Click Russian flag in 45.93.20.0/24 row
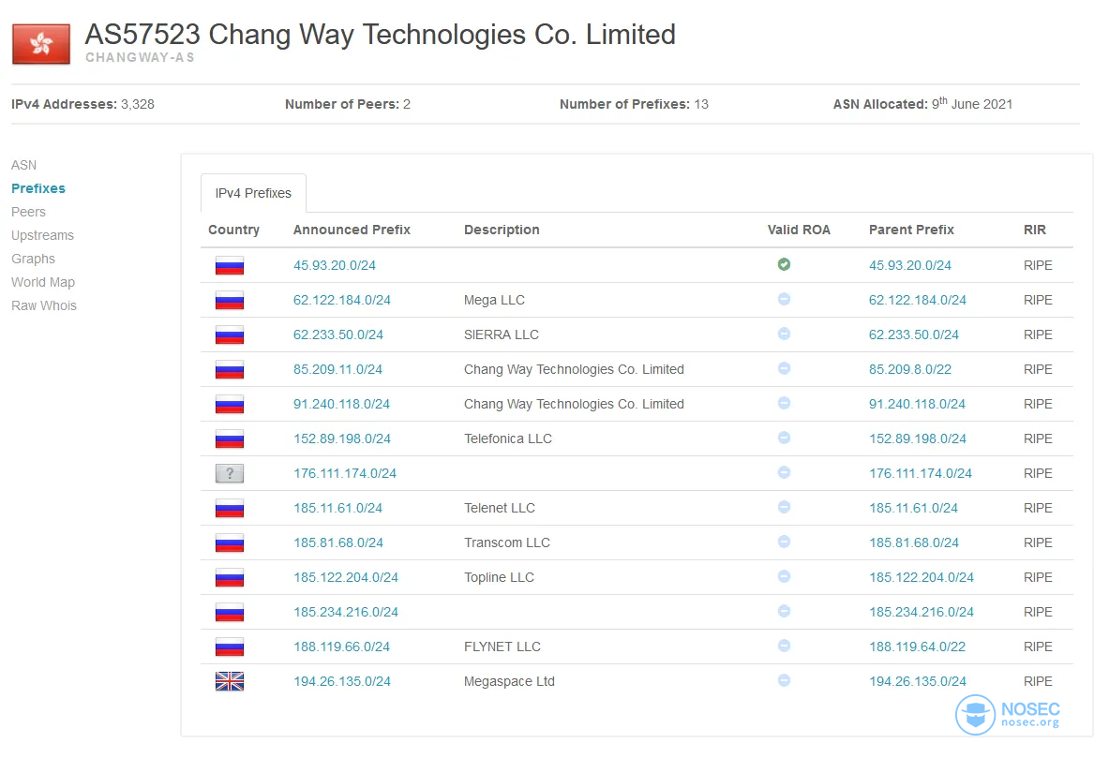The image size is (1109, 758). (229, 265)
